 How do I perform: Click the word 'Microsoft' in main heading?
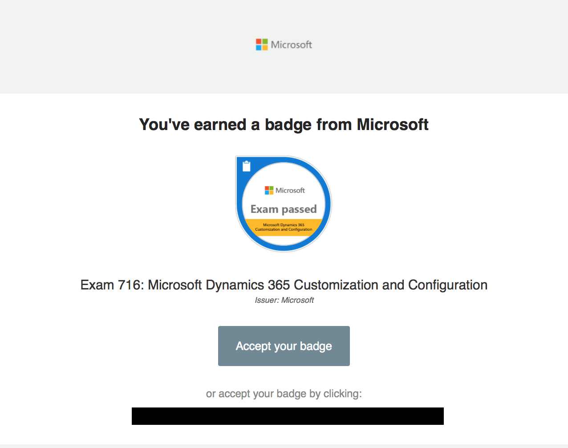coord(393,125)
